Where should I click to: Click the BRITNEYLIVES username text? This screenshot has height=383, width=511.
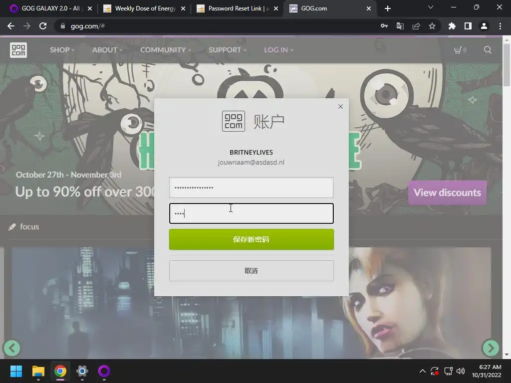click(252, 152)
